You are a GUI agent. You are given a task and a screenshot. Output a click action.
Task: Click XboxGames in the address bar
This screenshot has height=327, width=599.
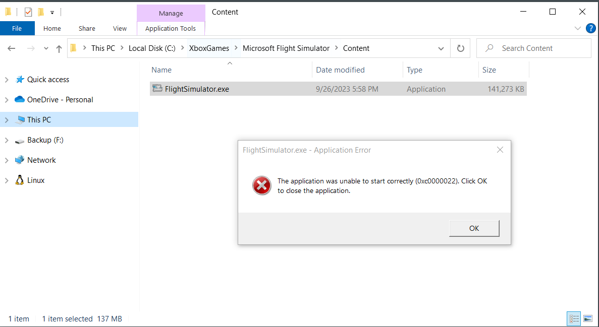209,48
